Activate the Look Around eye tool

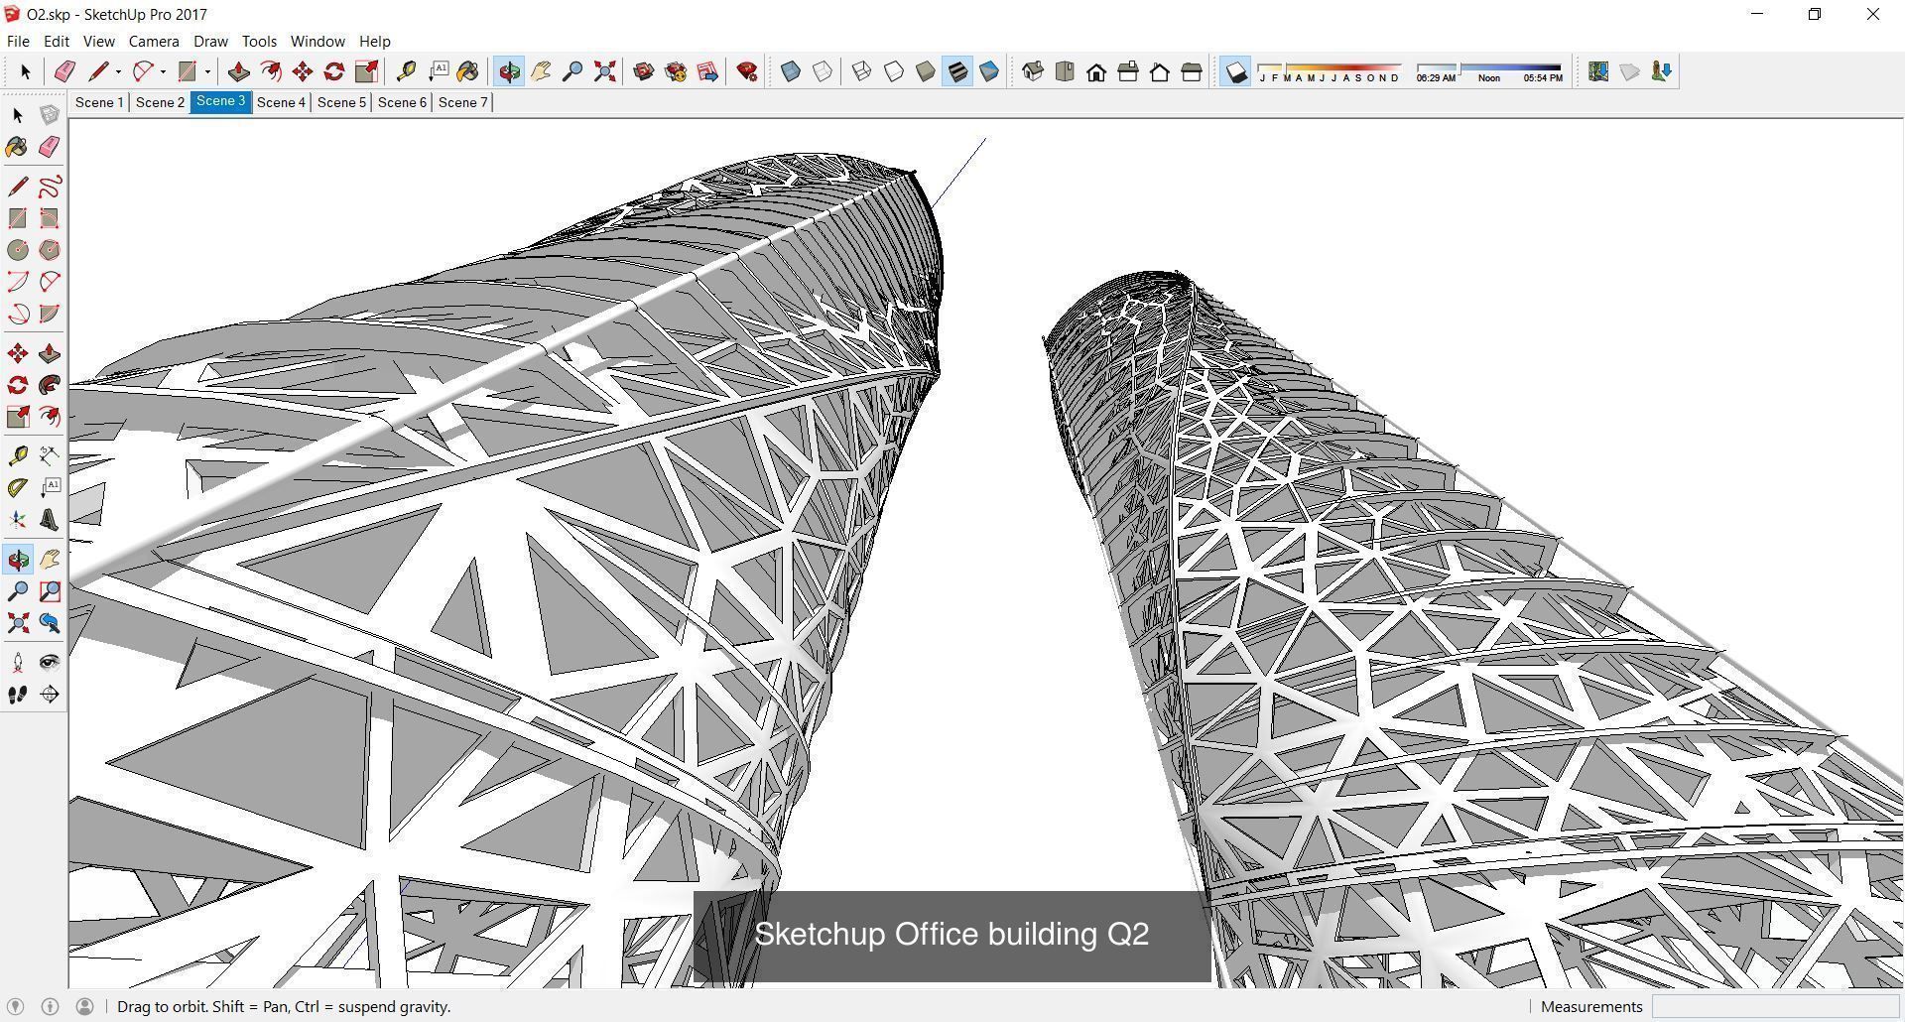click(x=49, y=663)
